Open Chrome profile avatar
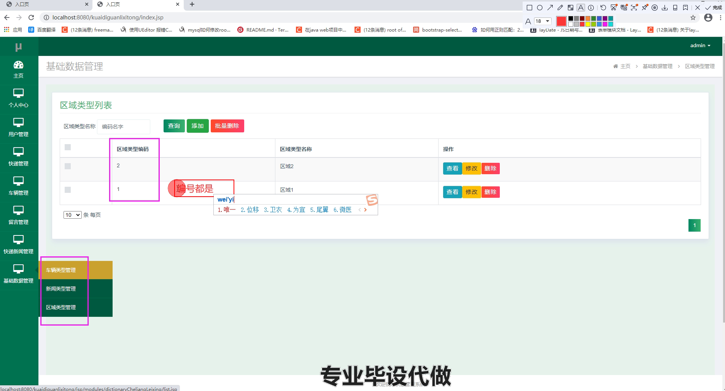The width and height of the screenshot is (725, 391). (x=708, y=17)
